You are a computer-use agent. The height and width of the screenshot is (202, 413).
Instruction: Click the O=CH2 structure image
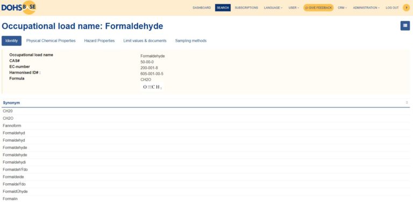click(153, 87)
